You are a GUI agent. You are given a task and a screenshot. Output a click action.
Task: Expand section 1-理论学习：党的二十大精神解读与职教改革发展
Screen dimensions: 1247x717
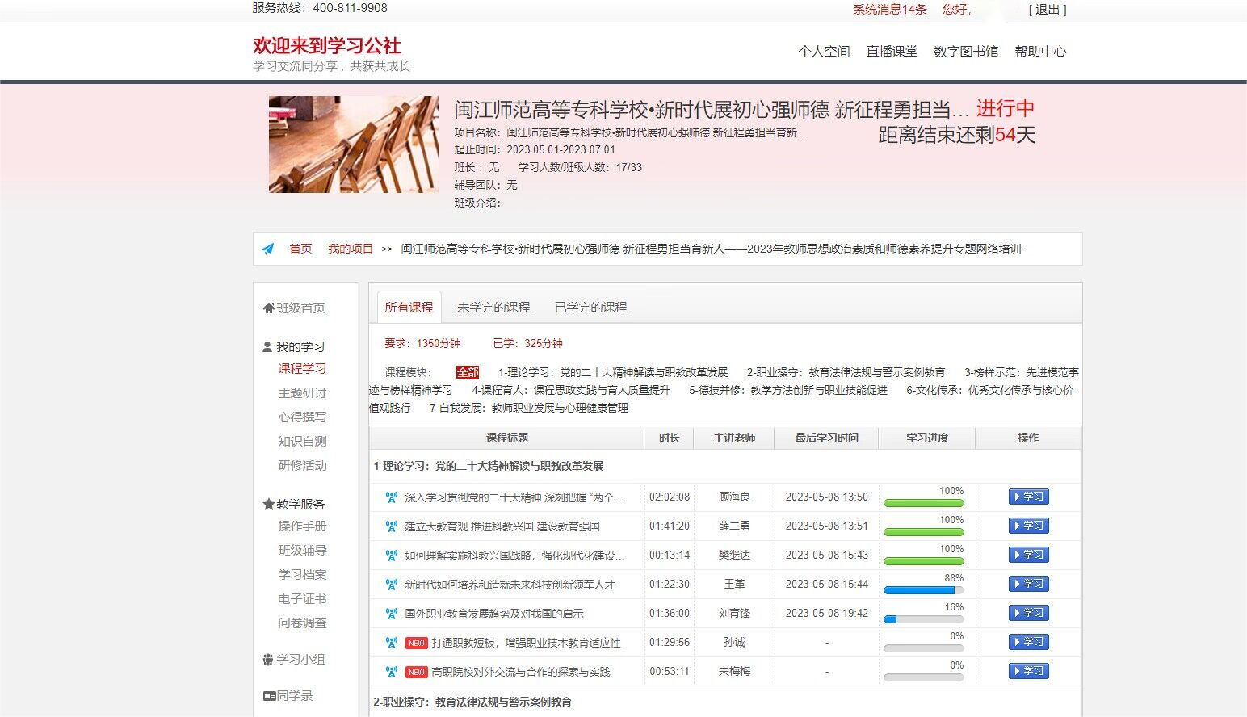click(489, 466)
